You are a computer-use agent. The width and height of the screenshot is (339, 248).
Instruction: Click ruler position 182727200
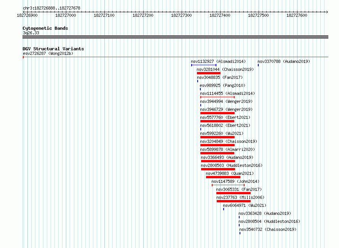[x=143, y=15]
